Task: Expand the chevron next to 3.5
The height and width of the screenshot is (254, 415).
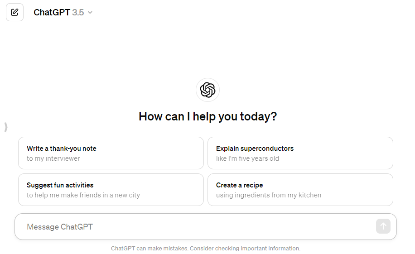Action: pos(90,12)
